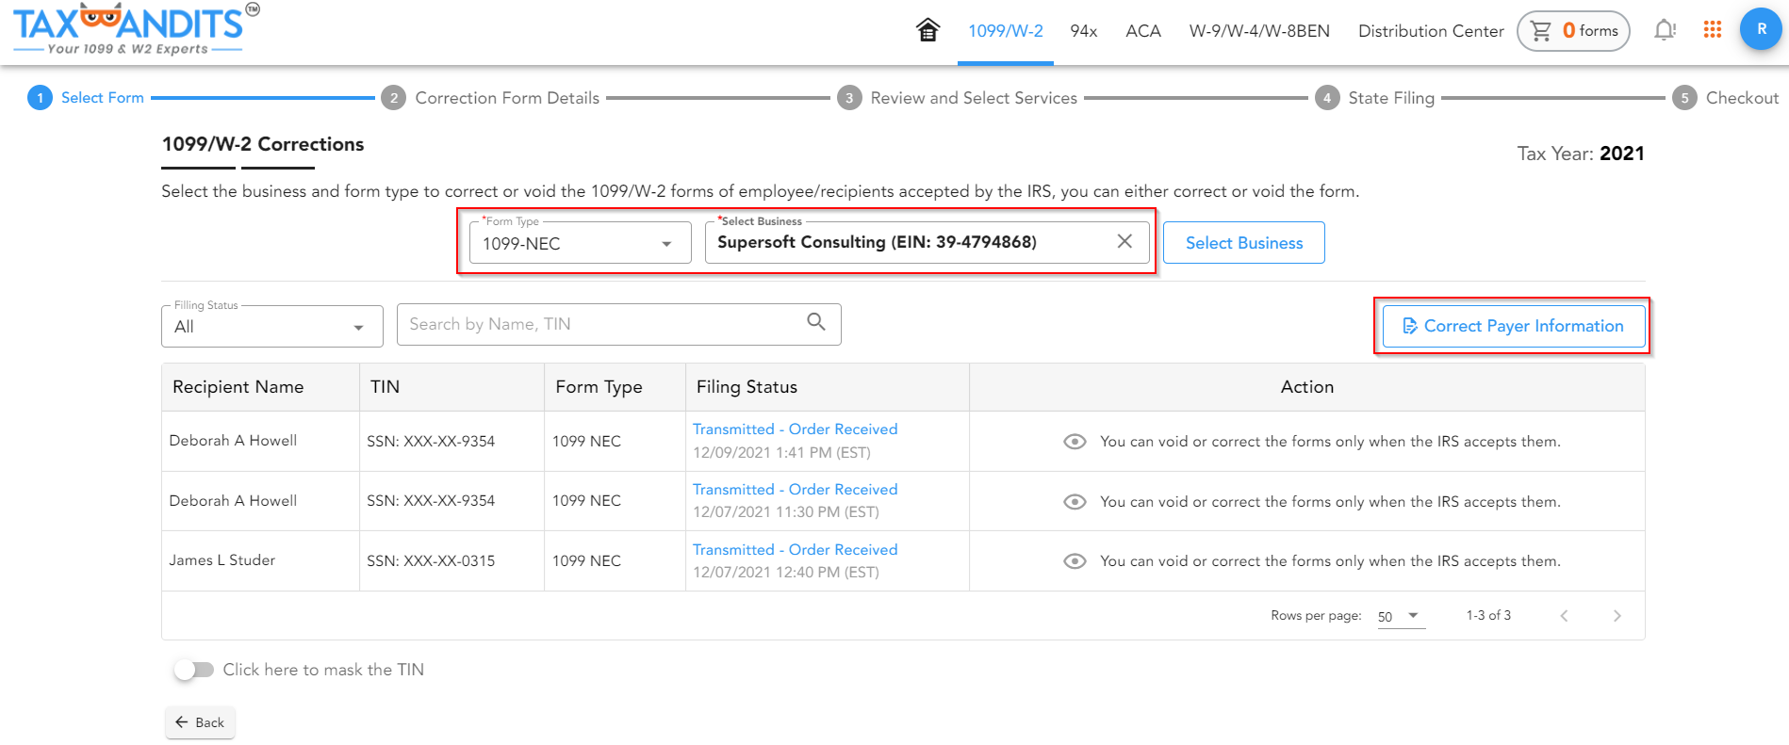Screen dimensions: 1789x745
Task: View the 12/07/2021 11:30 PM Deborah Howell form eye icon
Action: [1075, 502]
